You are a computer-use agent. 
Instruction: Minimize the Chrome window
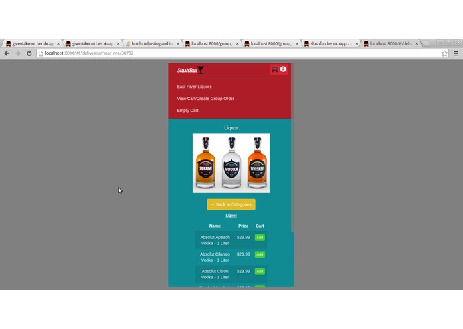(x=440, y=43)
